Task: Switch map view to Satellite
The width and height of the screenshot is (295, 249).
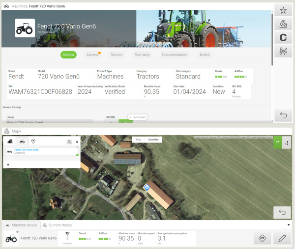Action: coord(153,139)
